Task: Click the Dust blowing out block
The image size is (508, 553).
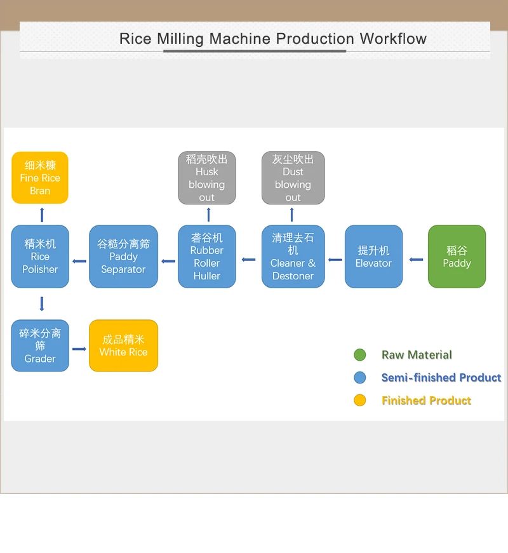Action: coord(293,178)
